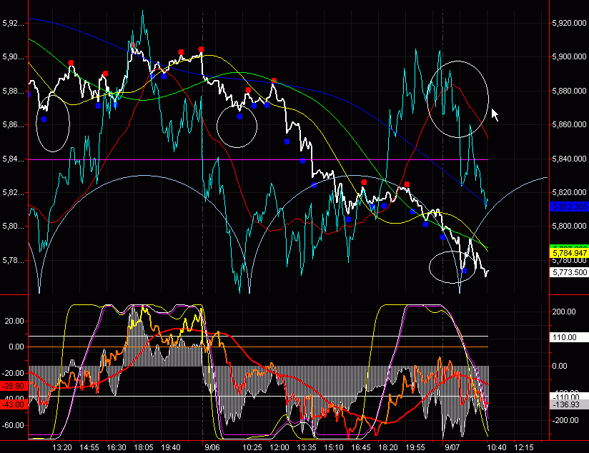Select the blue 5,812.305 price tag
This screenshot has width=589, height=453.
click(x=569, y=206)
